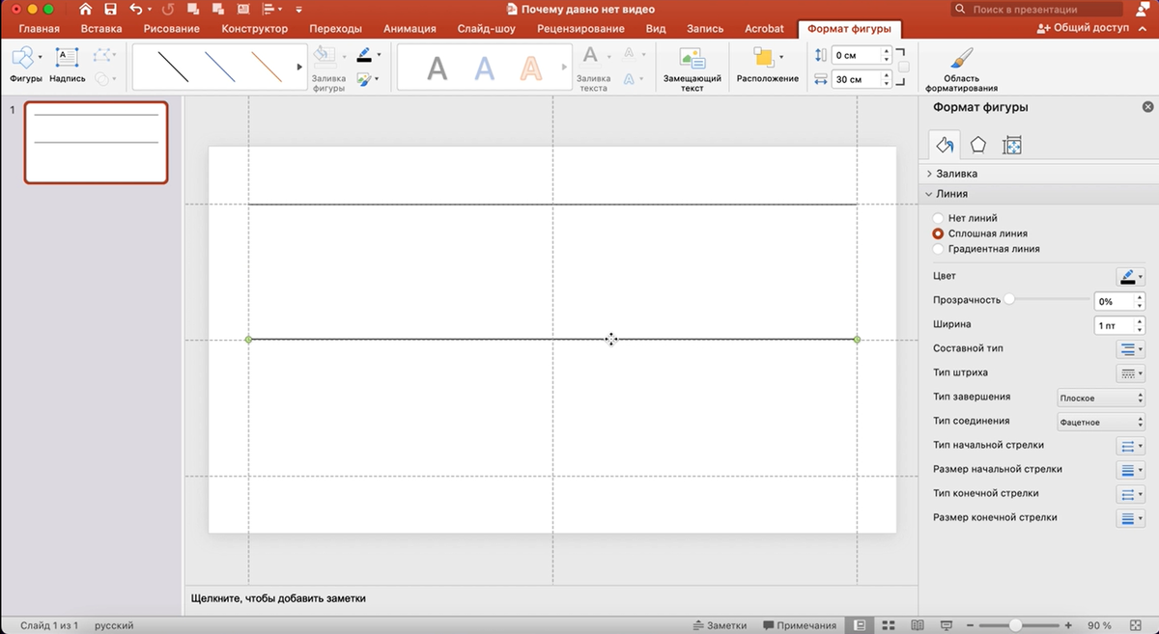Viewport: 1159px width, 634px height.
Task: Open line Цвет color picker swatch
Action: (x=1130, y=277)
